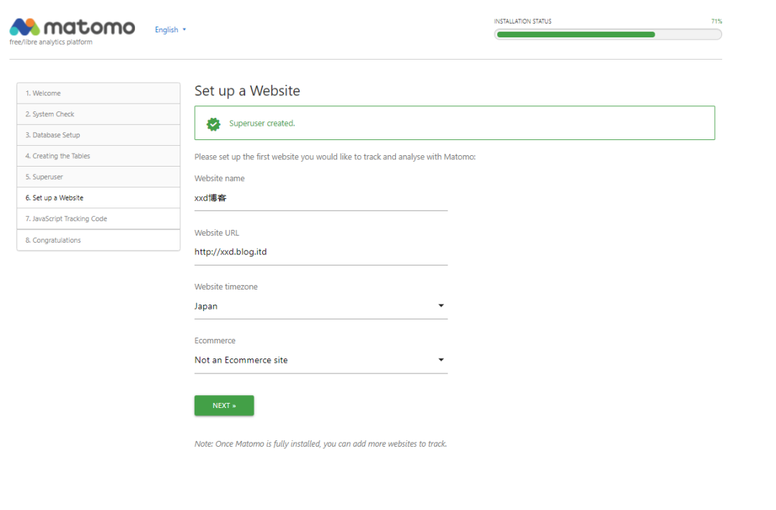Open step 5. Superuser

[98, 177]
